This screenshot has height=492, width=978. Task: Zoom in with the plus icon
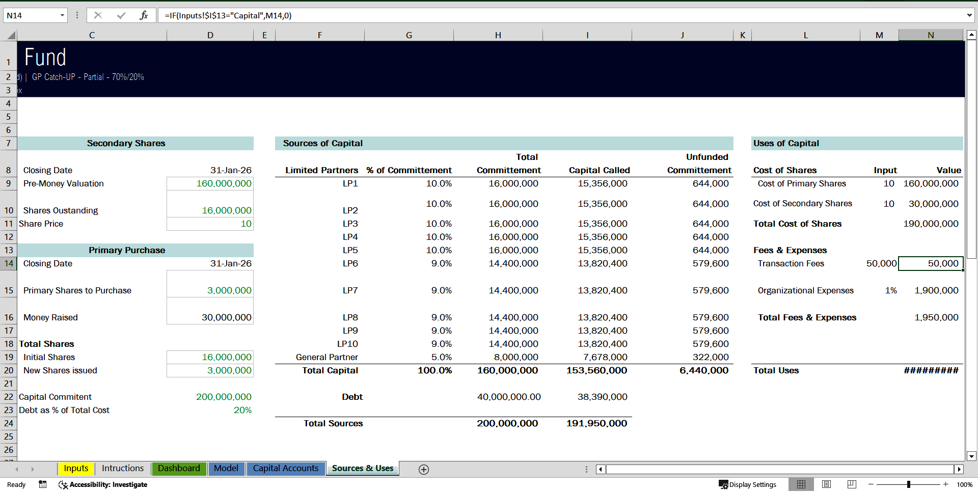(x=946, y=484)
